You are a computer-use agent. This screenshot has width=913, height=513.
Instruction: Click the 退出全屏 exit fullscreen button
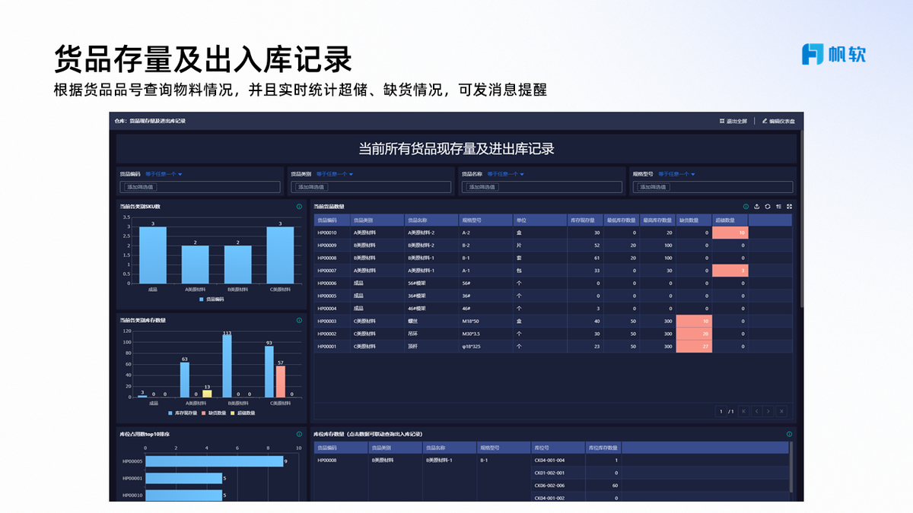coord(733,121)
